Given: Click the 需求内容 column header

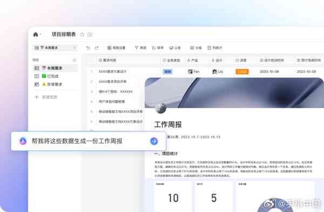Looking at the screenshot, I should [107, 60].
